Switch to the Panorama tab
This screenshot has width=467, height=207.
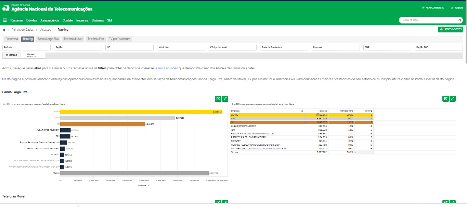pyautogui.click(x=12, y=39)
